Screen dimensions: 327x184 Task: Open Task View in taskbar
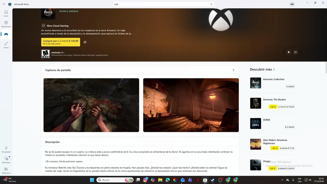138,180
